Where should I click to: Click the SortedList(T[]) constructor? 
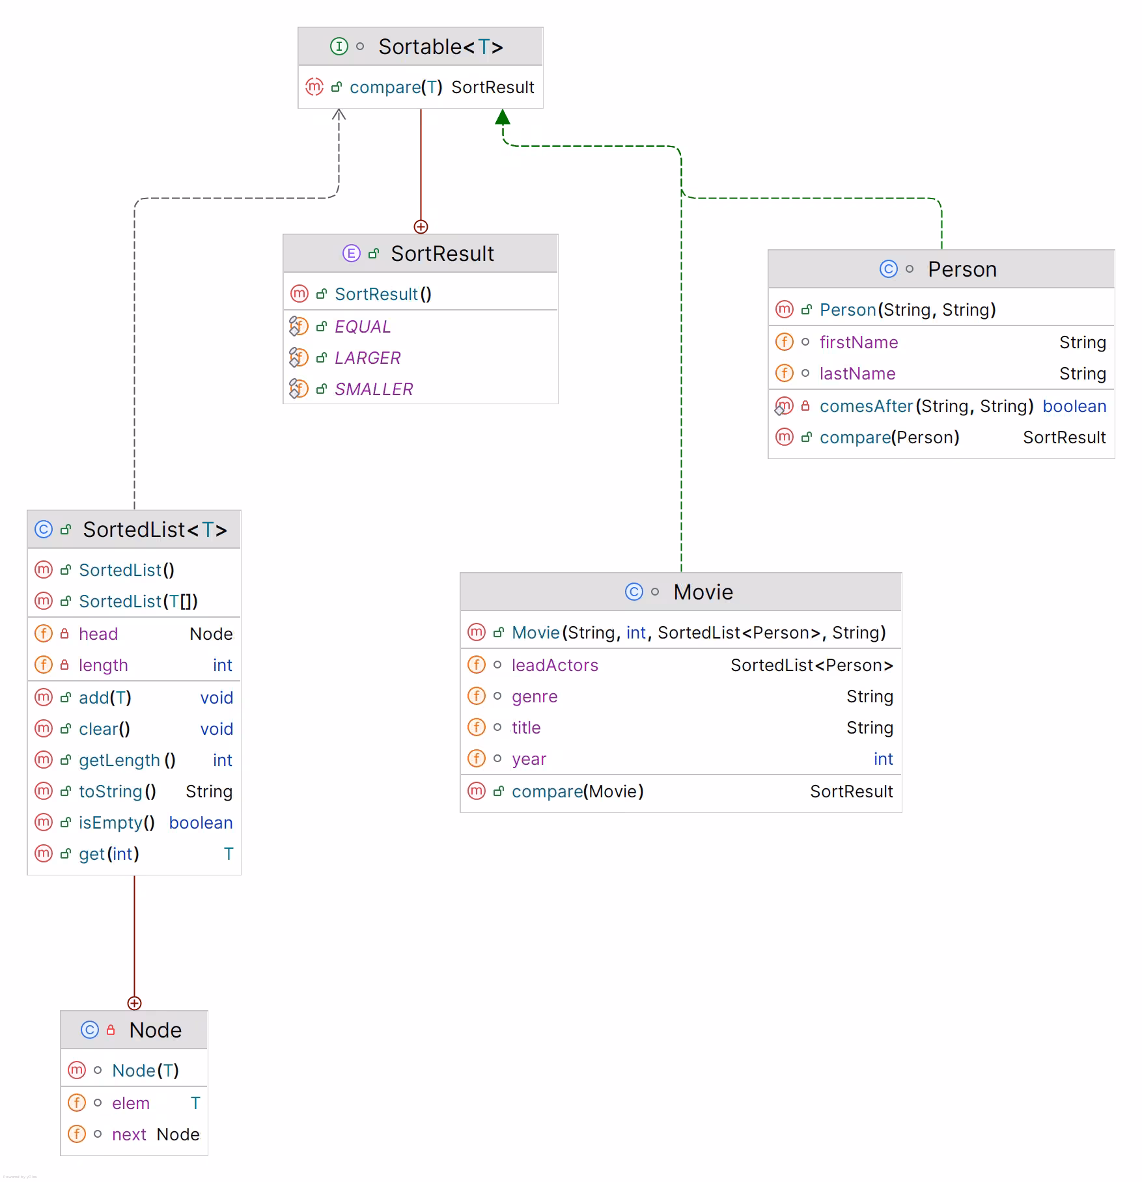(138, 601)
